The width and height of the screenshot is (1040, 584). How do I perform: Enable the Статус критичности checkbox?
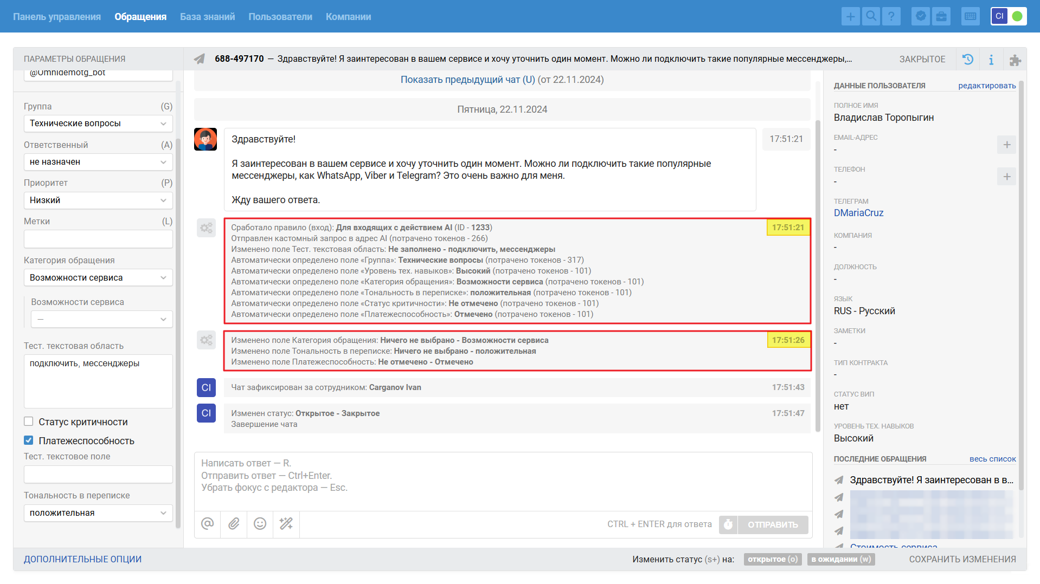(29, 421)
